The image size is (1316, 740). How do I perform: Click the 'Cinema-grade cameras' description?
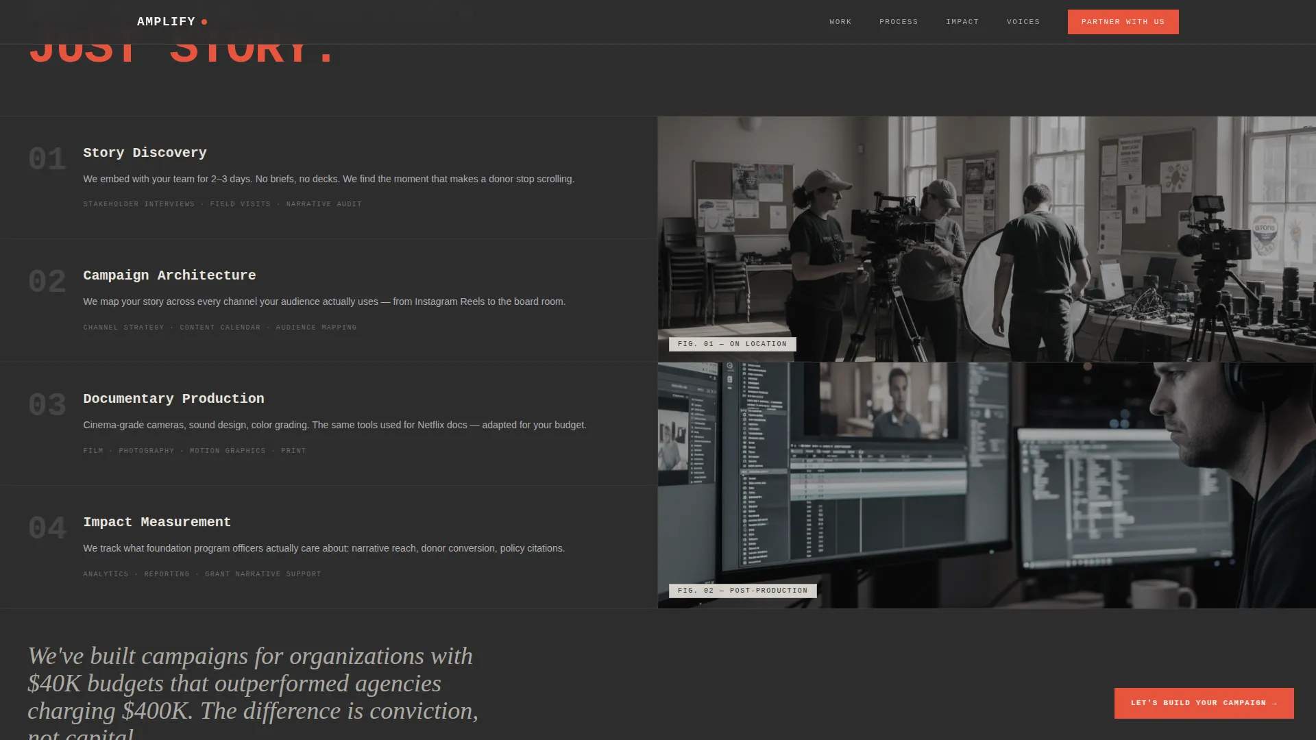coord(334,425)
